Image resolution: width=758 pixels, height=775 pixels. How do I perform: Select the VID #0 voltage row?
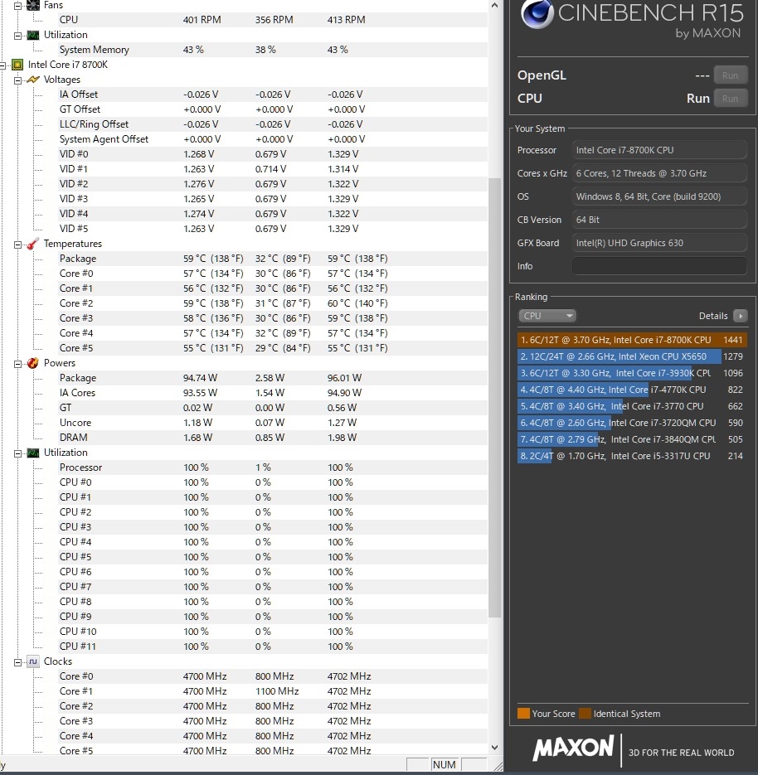pyautogui.click(x=273, y=154)
